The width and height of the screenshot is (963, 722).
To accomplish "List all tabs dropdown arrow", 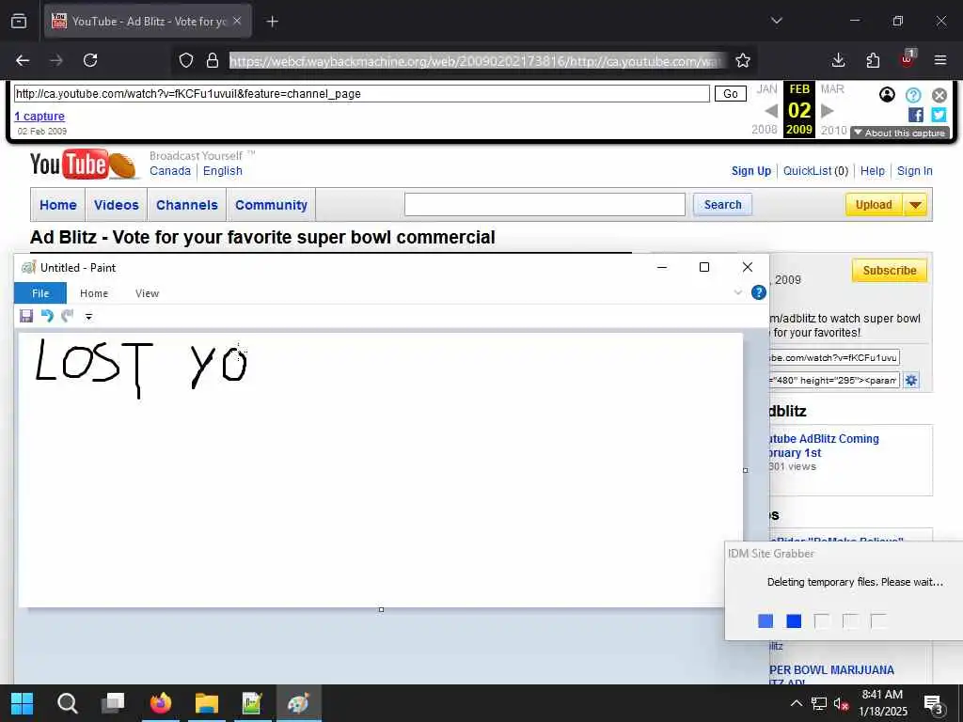I will [x=777, y=21].
